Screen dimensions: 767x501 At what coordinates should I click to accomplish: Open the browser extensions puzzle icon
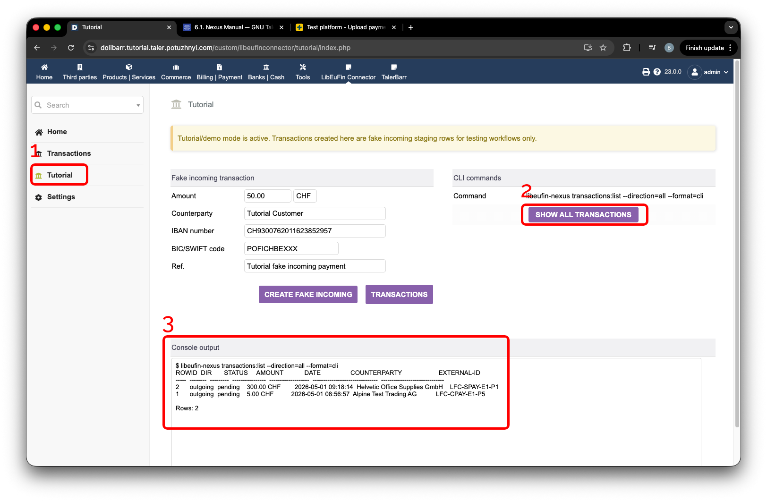(x=627, y=48)
